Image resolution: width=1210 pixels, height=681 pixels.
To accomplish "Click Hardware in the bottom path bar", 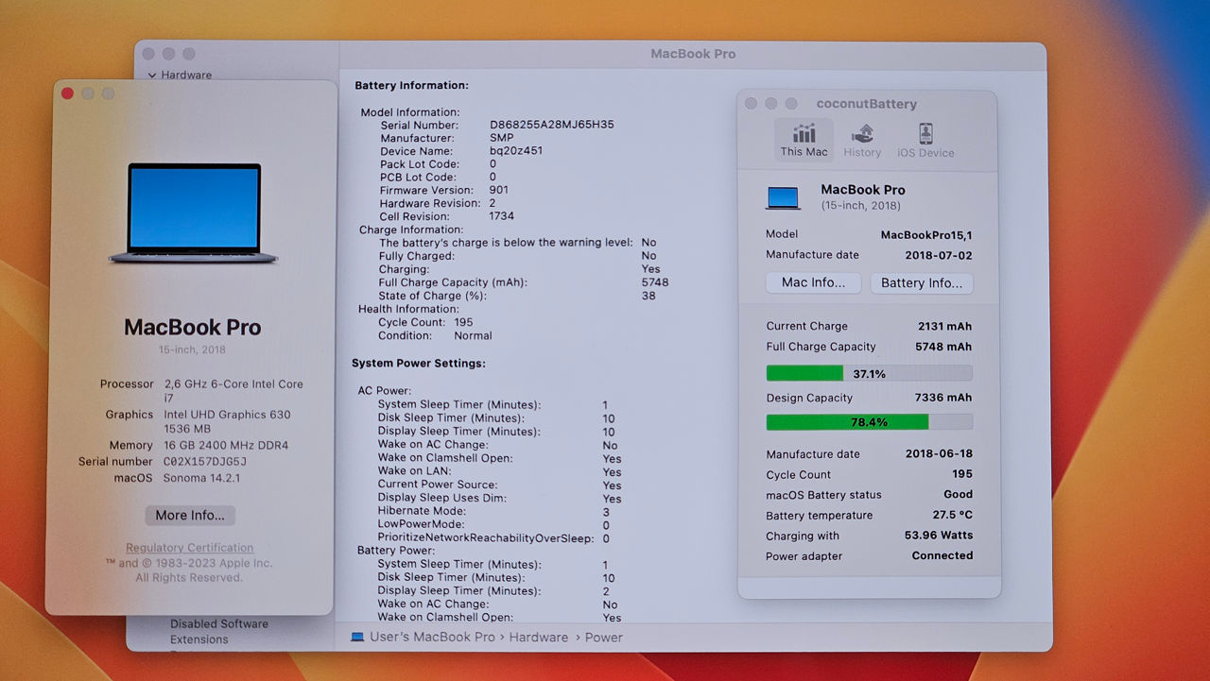I will pos(539,637).
